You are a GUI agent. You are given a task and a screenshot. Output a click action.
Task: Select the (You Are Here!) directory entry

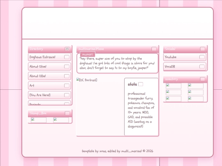(x=49, y=95)
